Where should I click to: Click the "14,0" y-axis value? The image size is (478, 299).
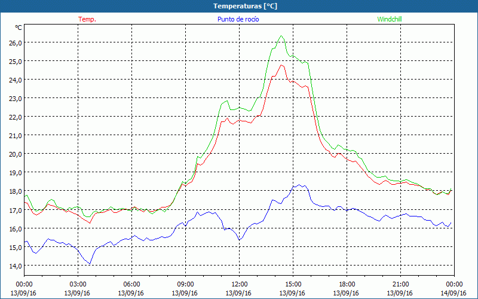(16, 266)
